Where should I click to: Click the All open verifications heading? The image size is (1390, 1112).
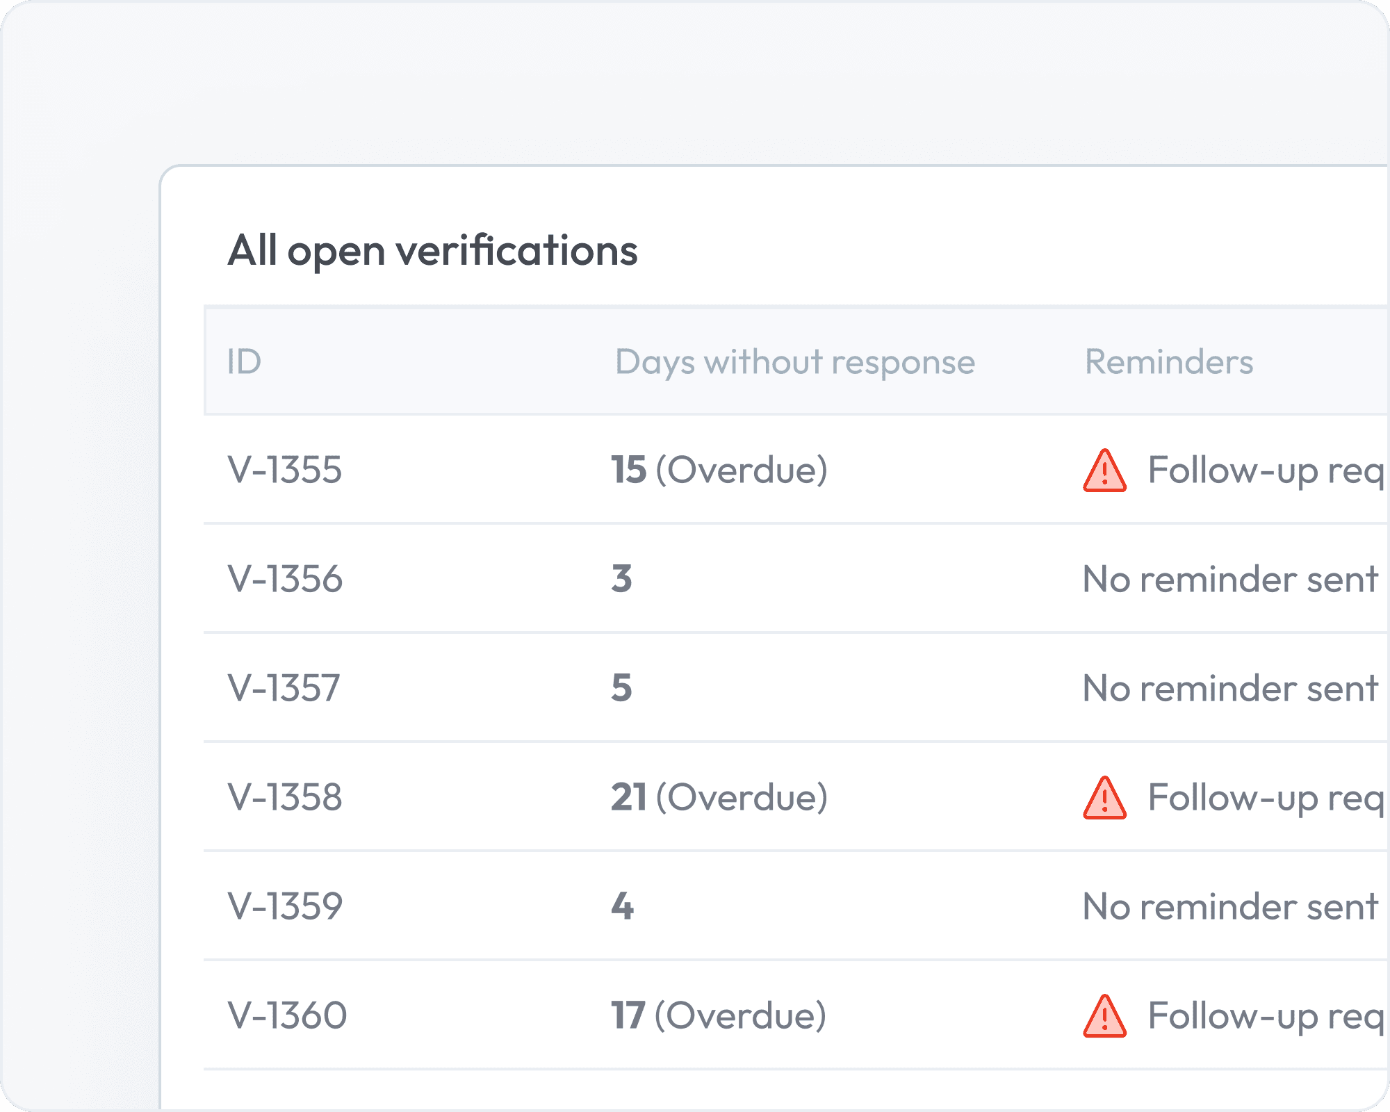pyautogui.click(x=432, y=252)
